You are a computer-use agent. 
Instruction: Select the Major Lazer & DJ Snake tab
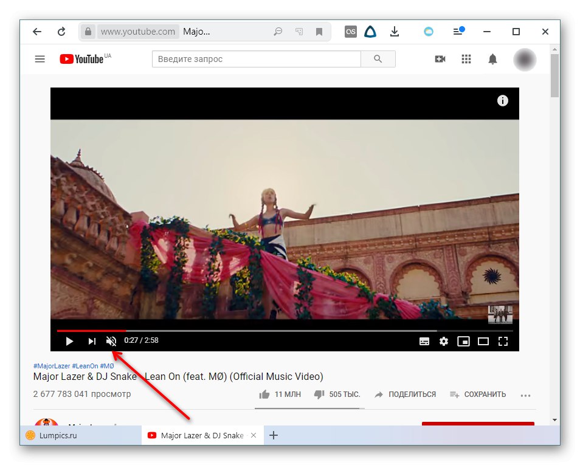[x=202, y=435]
